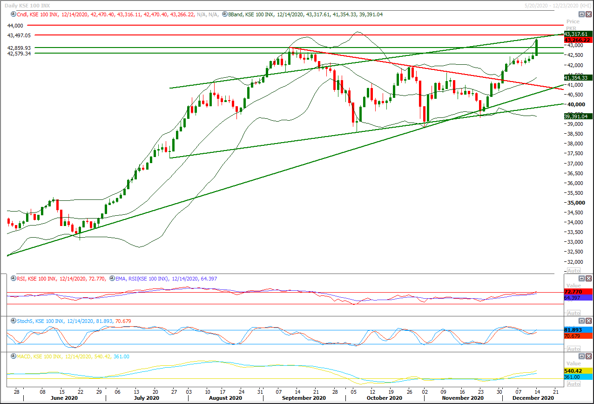This screenshot has width=594, height=404.
Task: Click the Auto scale button under price axis
Action: pyautogui.click(x=574, y=270)
